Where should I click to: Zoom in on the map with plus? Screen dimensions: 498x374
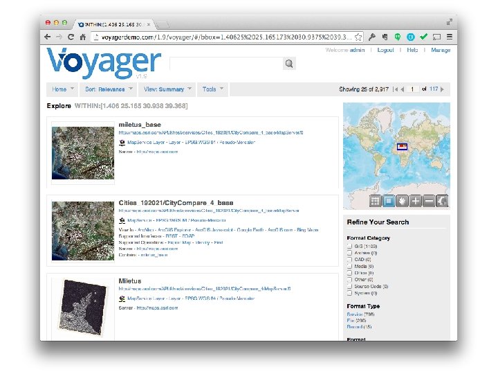pos(415,201)
